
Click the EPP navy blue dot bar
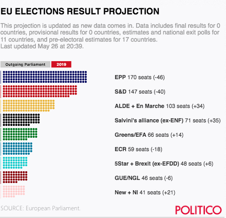(x=45, y=77)
